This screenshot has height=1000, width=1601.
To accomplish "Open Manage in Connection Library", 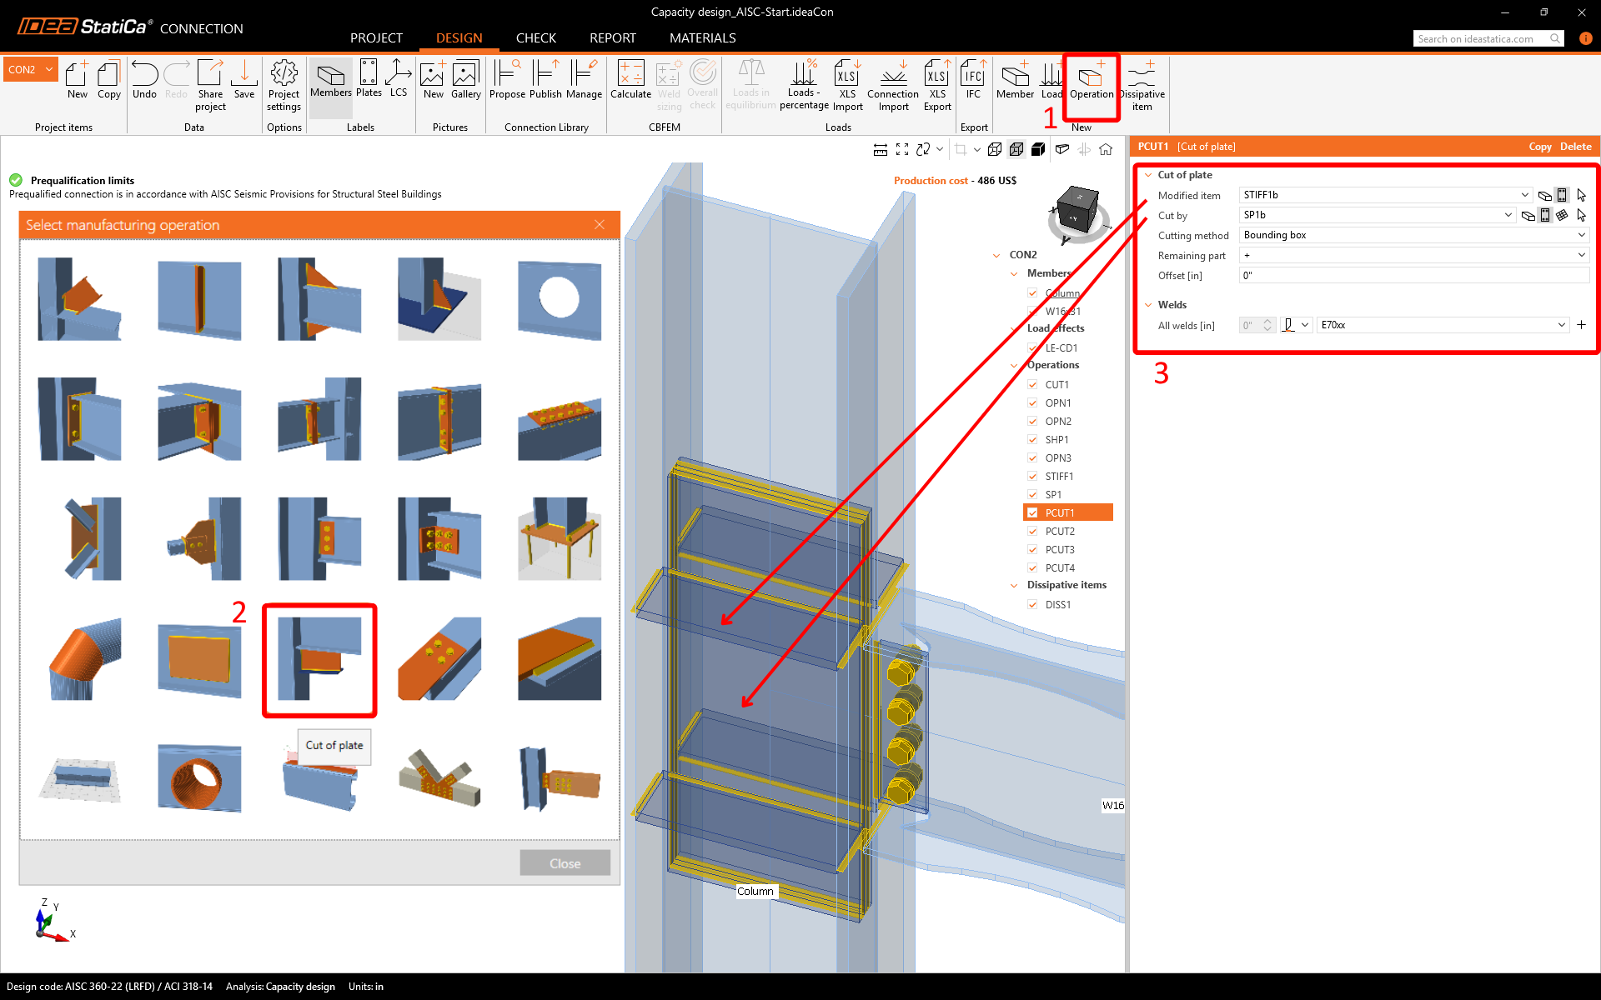I will [x=584, y=80].
